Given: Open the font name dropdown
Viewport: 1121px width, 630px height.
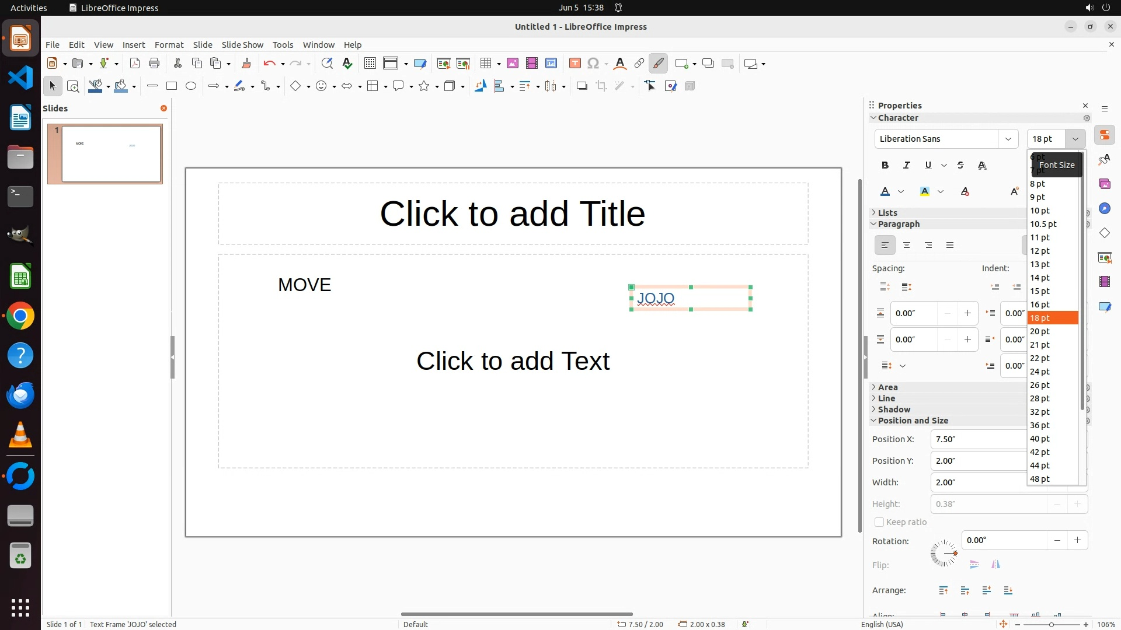Looking at the screenshot, I should (1008, 139).
